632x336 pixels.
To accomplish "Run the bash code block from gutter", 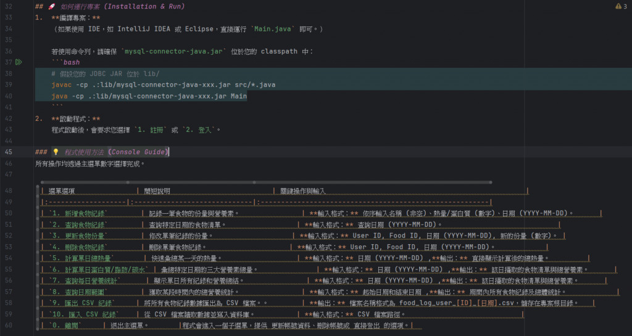I will click(19, 62).
